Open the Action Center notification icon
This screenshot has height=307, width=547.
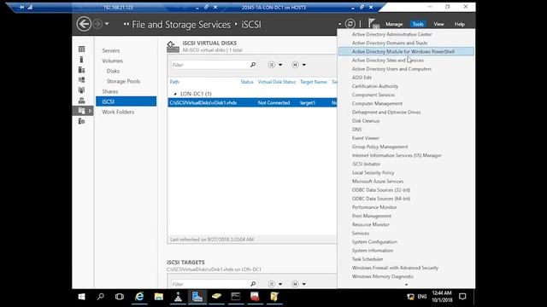[462, 297]
